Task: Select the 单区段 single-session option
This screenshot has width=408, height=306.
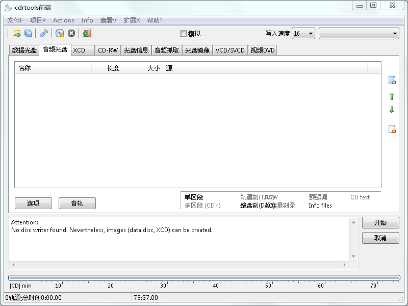Action: tap(194, 197)
